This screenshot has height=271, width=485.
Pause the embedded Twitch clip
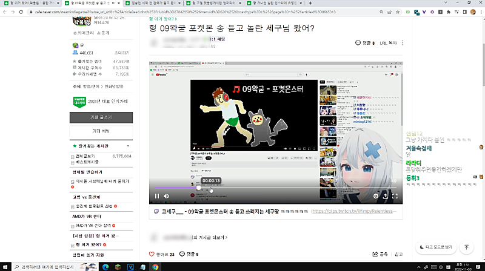coord(157,196)
